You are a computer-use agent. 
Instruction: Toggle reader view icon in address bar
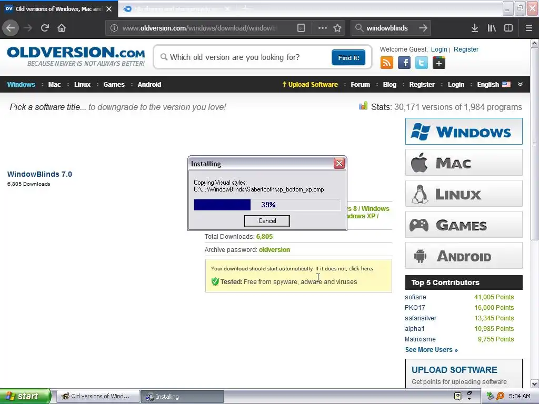click(301, 28)
